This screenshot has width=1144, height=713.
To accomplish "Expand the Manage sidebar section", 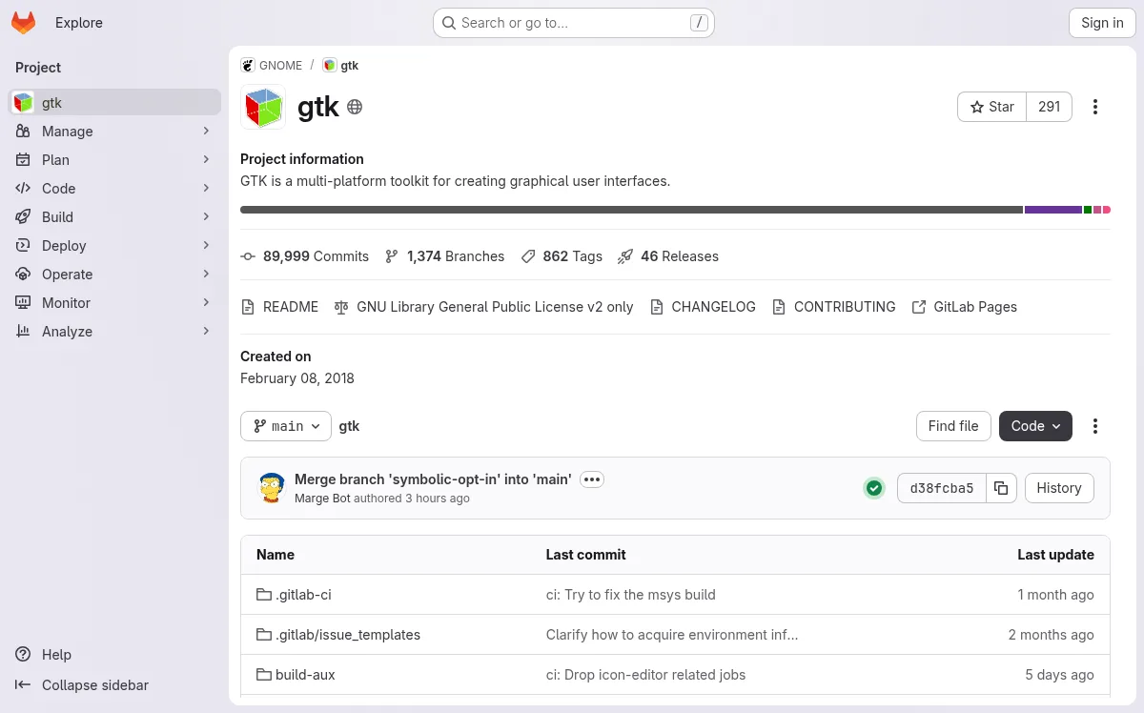I will pyautogui.click(x=206, y=132).
